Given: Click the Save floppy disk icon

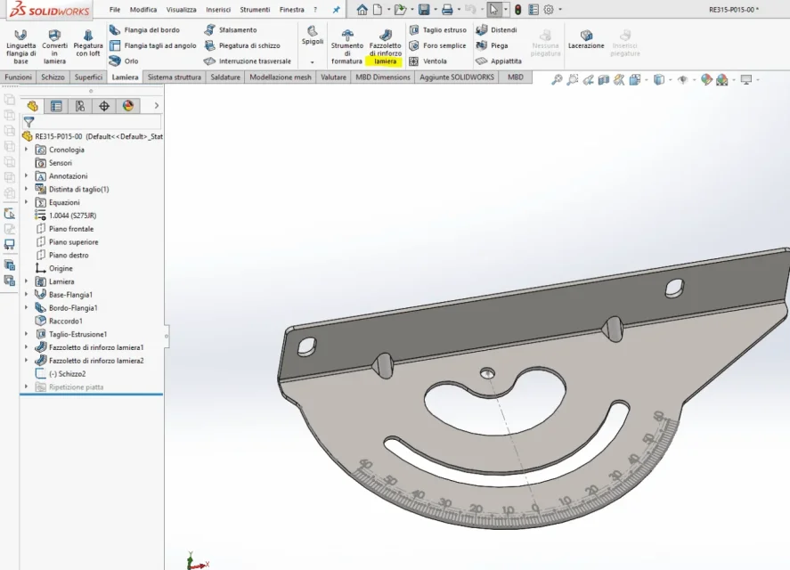Looking at the screenshot, I should [424, 10].
